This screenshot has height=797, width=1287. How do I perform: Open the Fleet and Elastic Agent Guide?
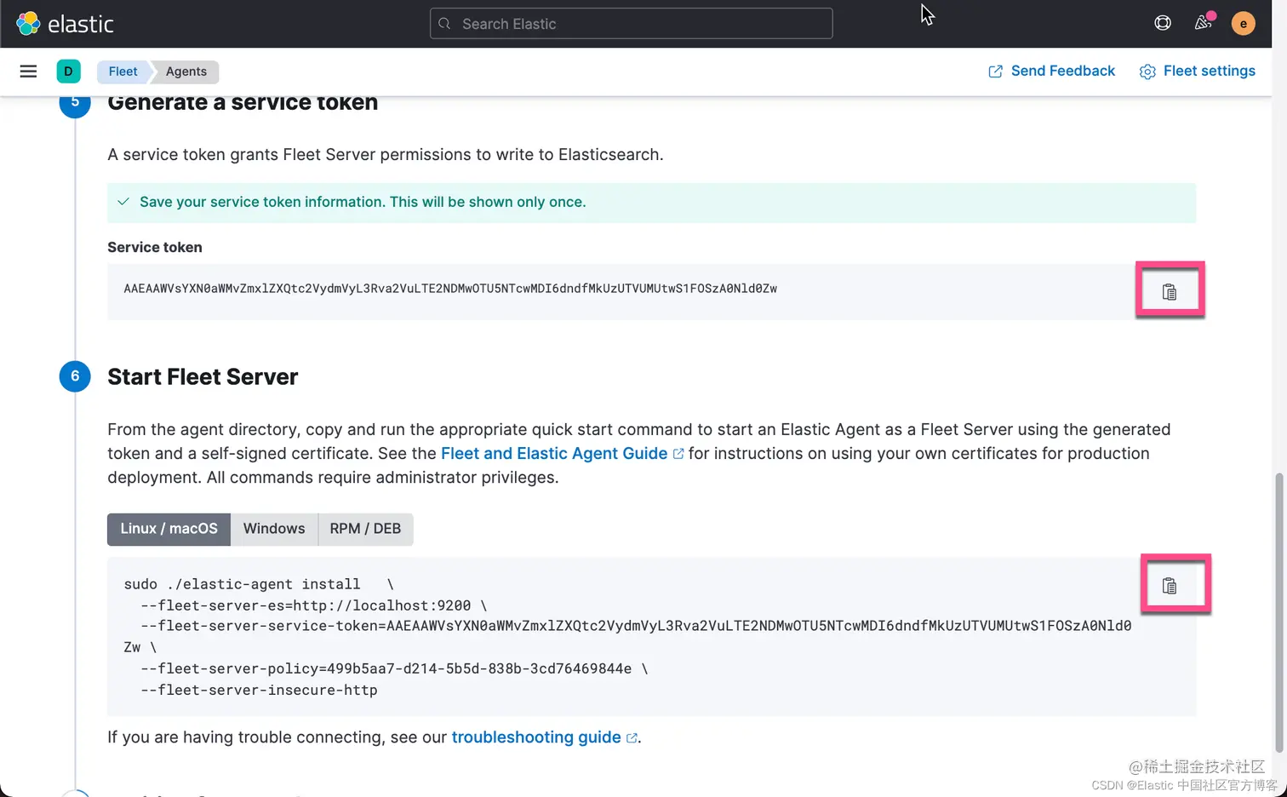click(x=554, y=454)
